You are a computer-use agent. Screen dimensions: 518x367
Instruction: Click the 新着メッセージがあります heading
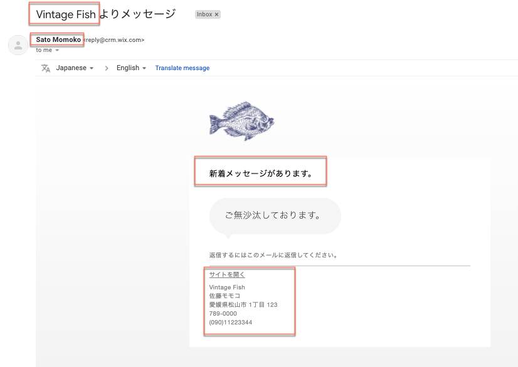pos(261,173)
